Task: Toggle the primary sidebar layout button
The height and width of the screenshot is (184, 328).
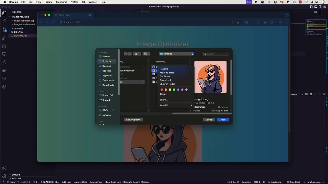Action: point(311,7)
